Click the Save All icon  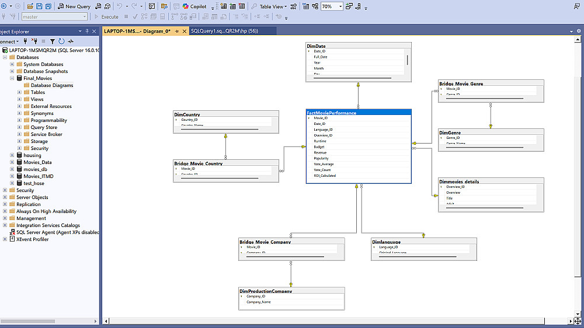[x=48, y=6]
